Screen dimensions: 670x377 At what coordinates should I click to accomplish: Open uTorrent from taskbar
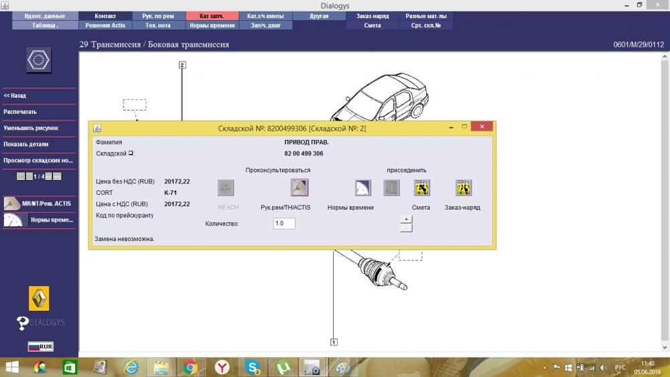(283, 367)
